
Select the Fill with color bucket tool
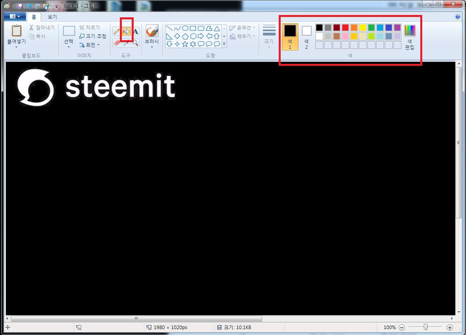pyautogui.click(x=126, y=31)
